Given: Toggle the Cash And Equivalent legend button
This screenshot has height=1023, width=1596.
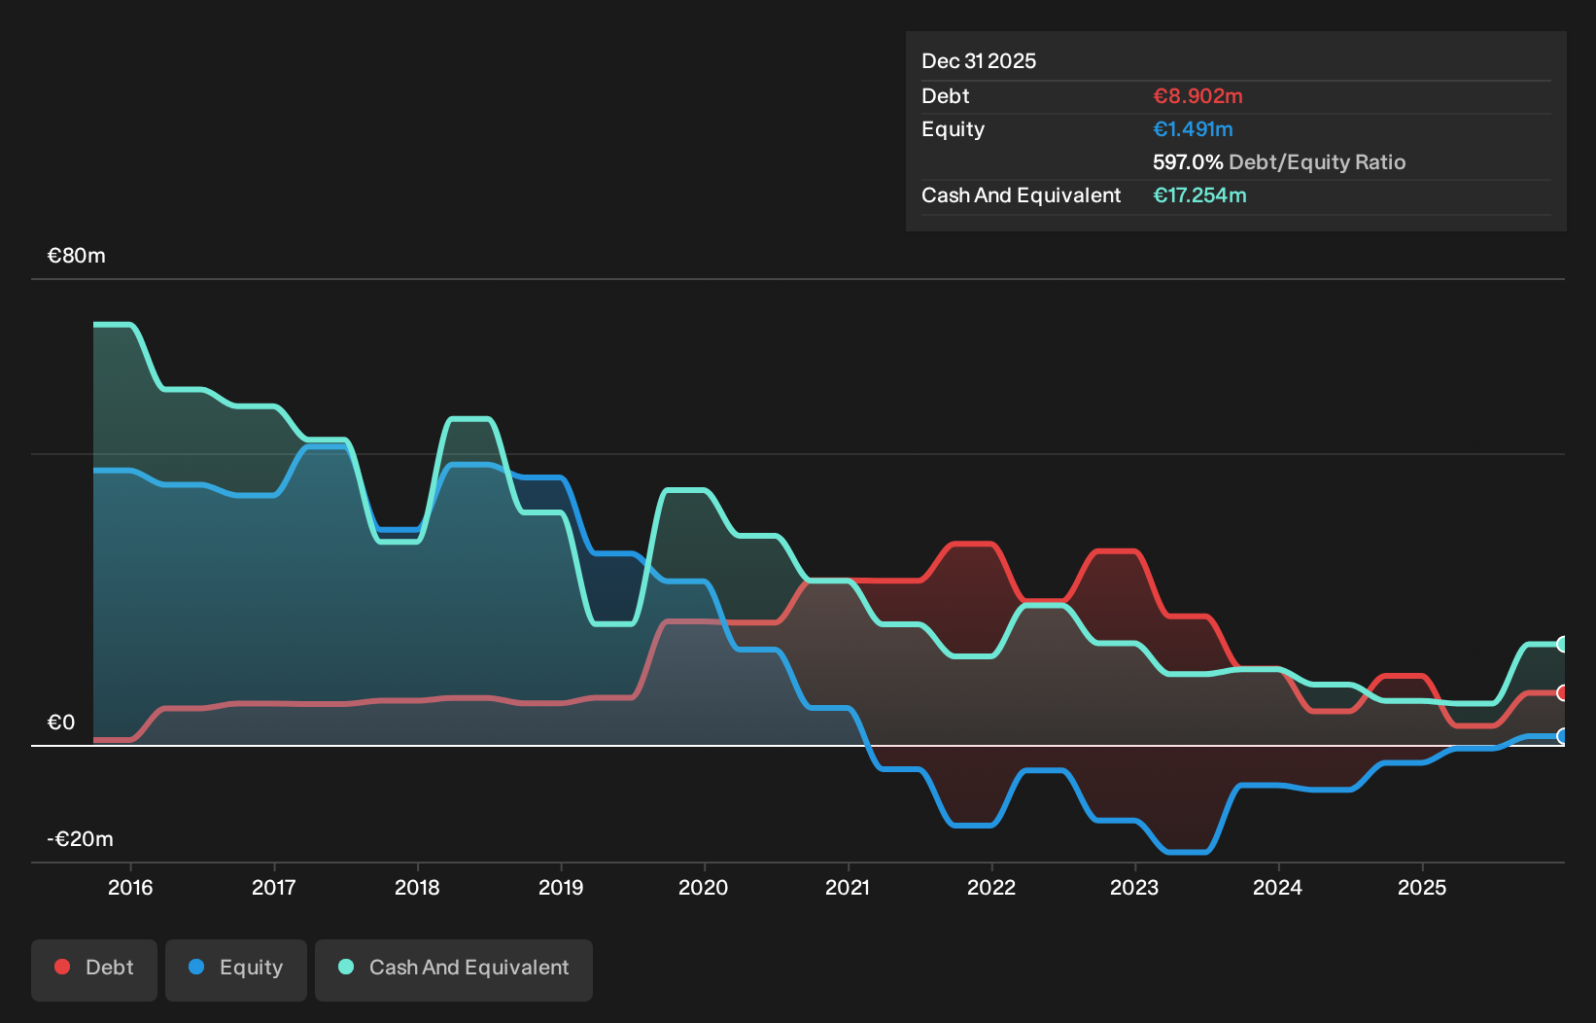Looking at the screenshot, I should pyautogui.click(x=454, y=970).
